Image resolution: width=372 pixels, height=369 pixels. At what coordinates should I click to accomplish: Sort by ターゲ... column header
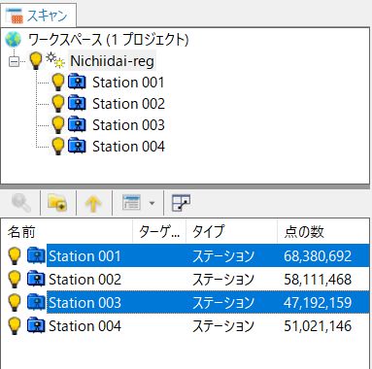[x=159, y=231]
